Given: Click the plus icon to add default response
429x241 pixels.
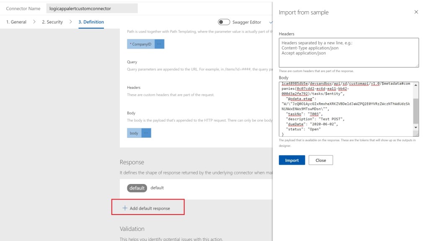Looking at the screenshot, I should [x=124, y=208].
